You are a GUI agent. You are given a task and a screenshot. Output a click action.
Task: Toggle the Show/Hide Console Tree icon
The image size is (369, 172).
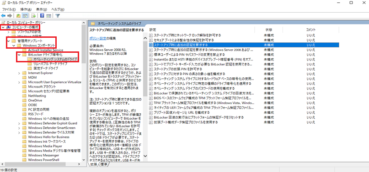[25, 16]
